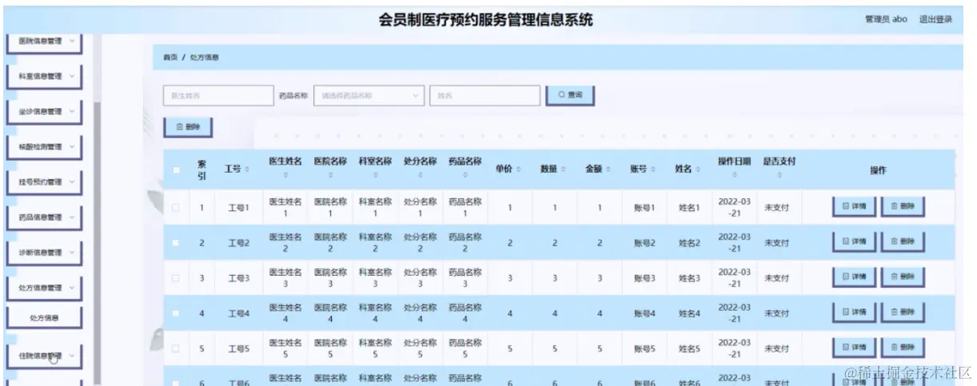Sort by 工号 column arrows
The width and height of the screenshot is (977, 386).
247,169
